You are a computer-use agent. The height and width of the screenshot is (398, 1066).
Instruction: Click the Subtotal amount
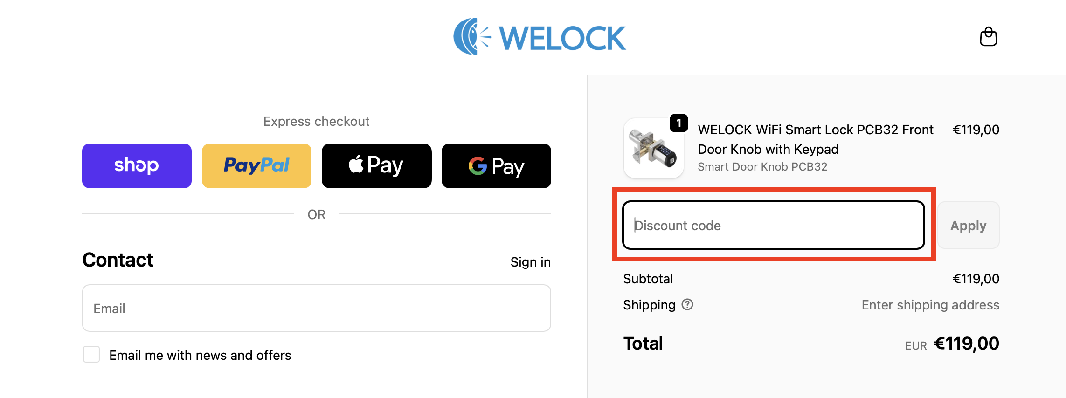976,279
